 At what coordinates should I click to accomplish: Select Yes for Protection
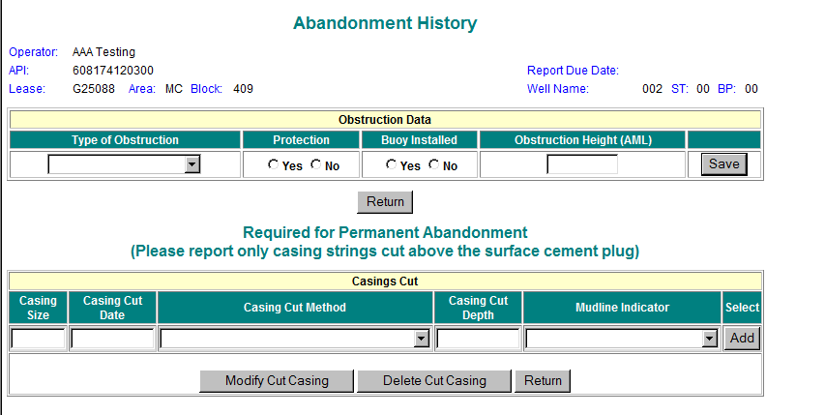[274, 164]
